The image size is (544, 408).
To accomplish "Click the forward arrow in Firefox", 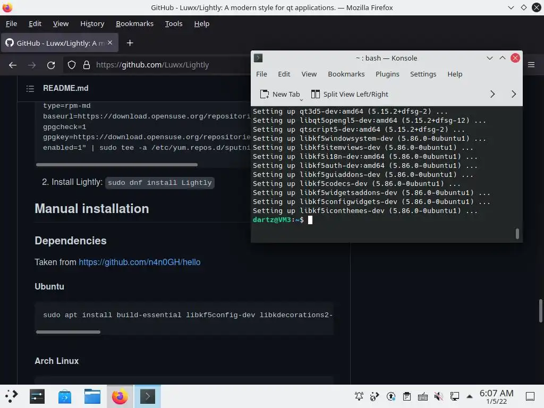I will pos(32,65).
